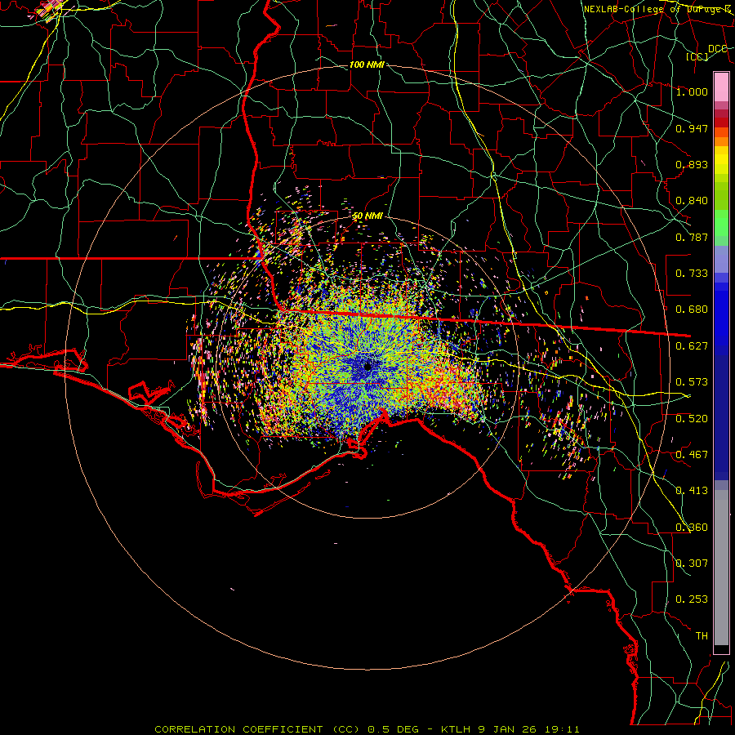Click the 0.787 color scale value
The height and width of the screenshot is (735, 735).
pos(692,237)
